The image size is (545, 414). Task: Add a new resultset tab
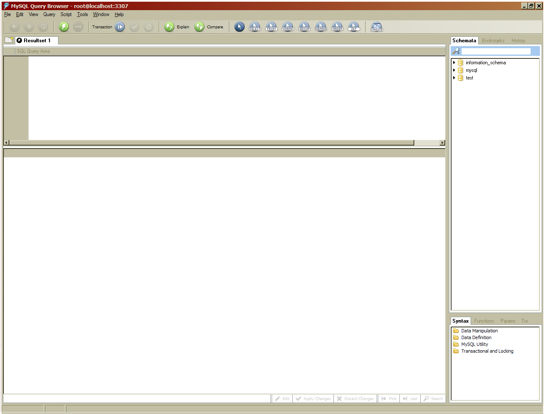9,40
